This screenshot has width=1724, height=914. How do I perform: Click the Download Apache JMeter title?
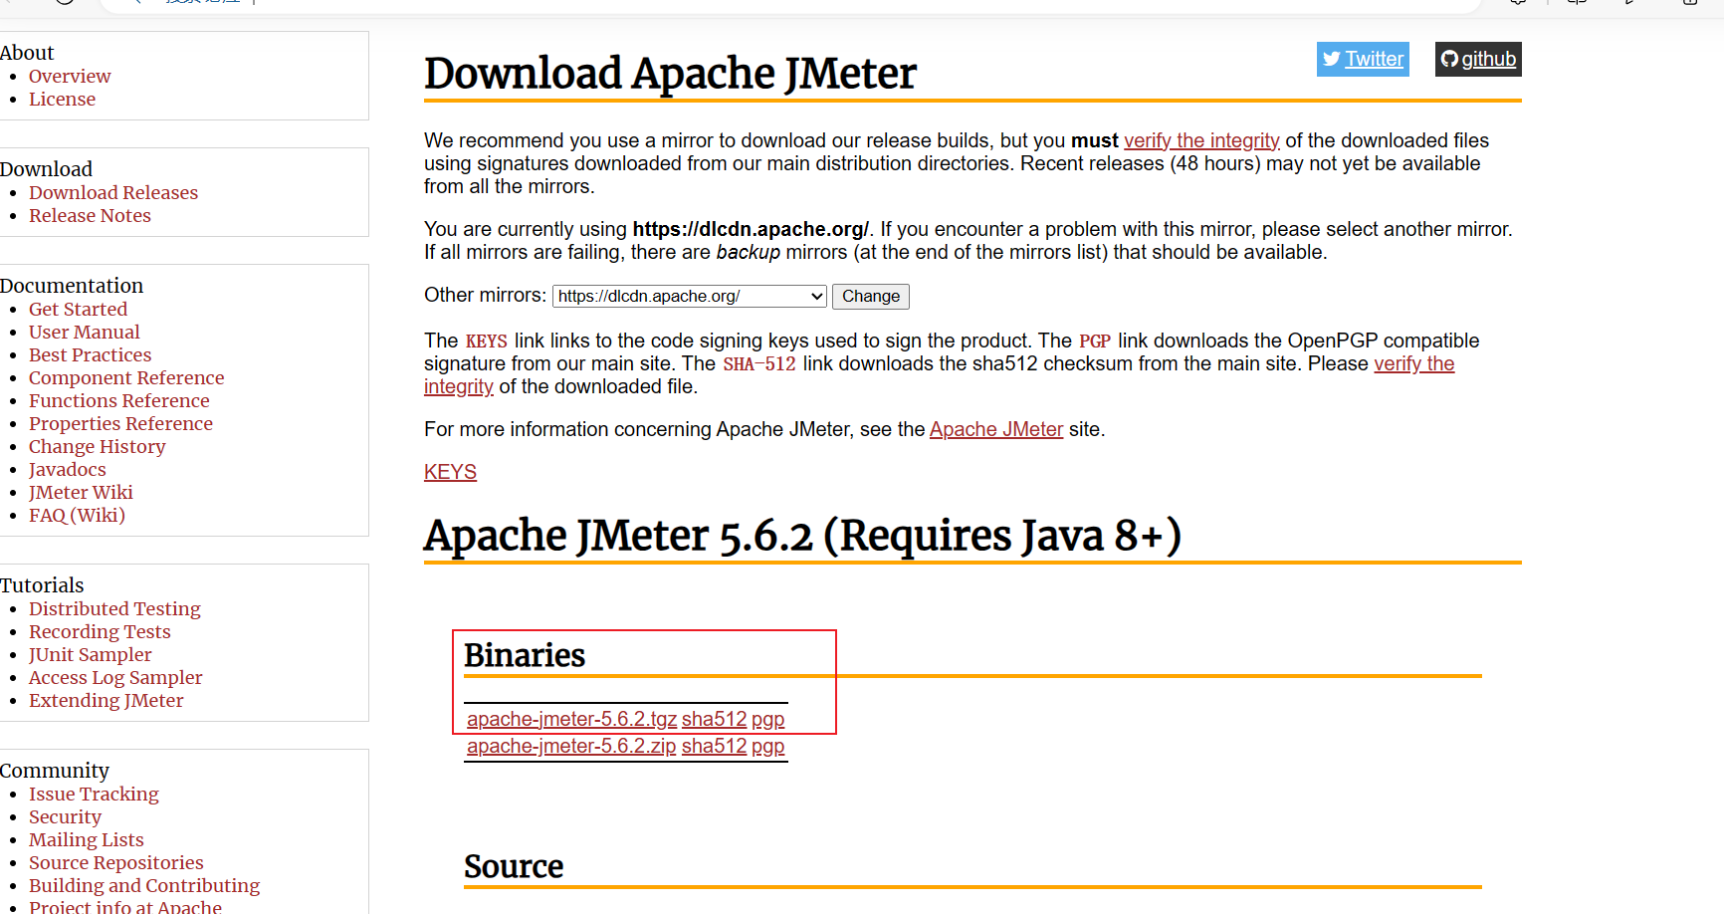point(670,73)
